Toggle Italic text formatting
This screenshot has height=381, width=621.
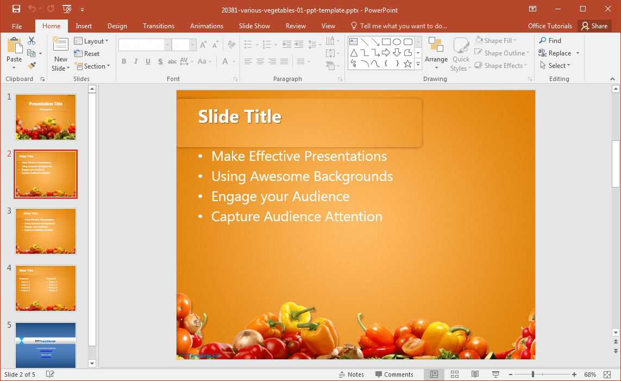tap(136, 61)
